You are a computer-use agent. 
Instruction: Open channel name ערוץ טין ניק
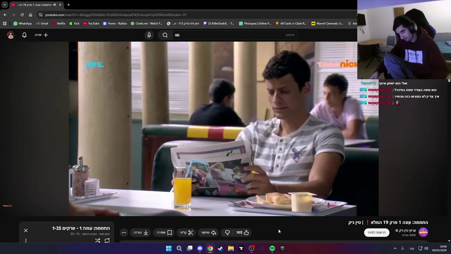click(407, 230)
